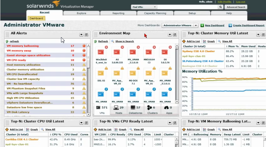The height and width of the screenshot is (147, 266).
Task: Select the DS 5.0.3.76 VM icon
Action: 165,52
